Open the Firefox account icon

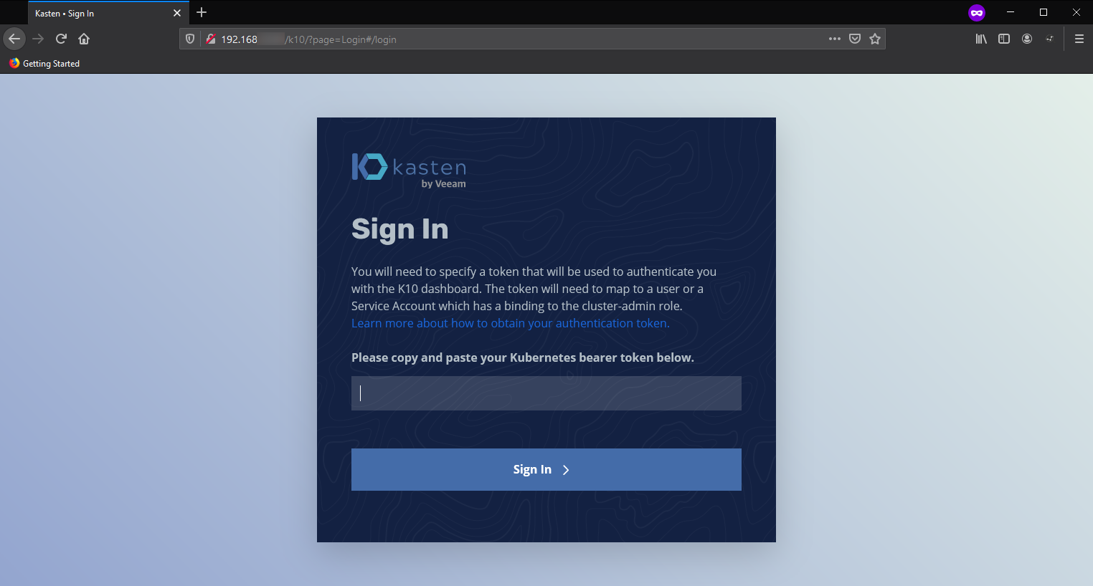[x=1027, y=39]
